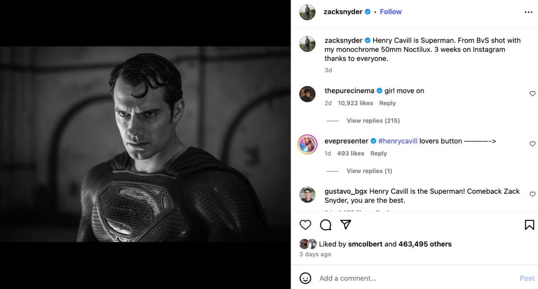
Task: Open the three-dot more options menu
Action: [528, 12]
